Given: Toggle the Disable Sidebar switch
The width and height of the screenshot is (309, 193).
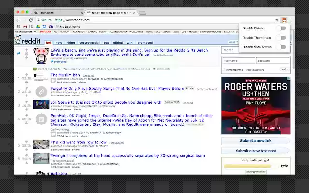Looking at the screenshot, I should point(281,28).
